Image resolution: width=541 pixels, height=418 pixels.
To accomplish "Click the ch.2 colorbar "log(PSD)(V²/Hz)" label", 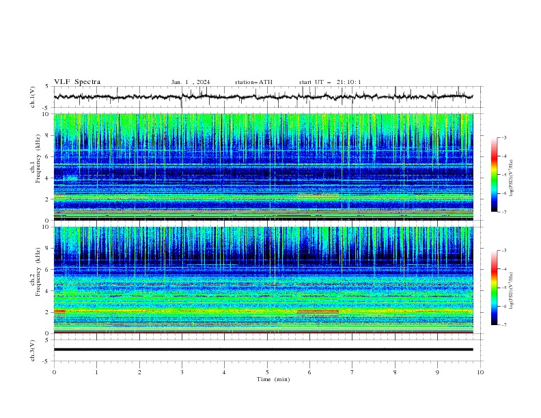I will (511, 290).
